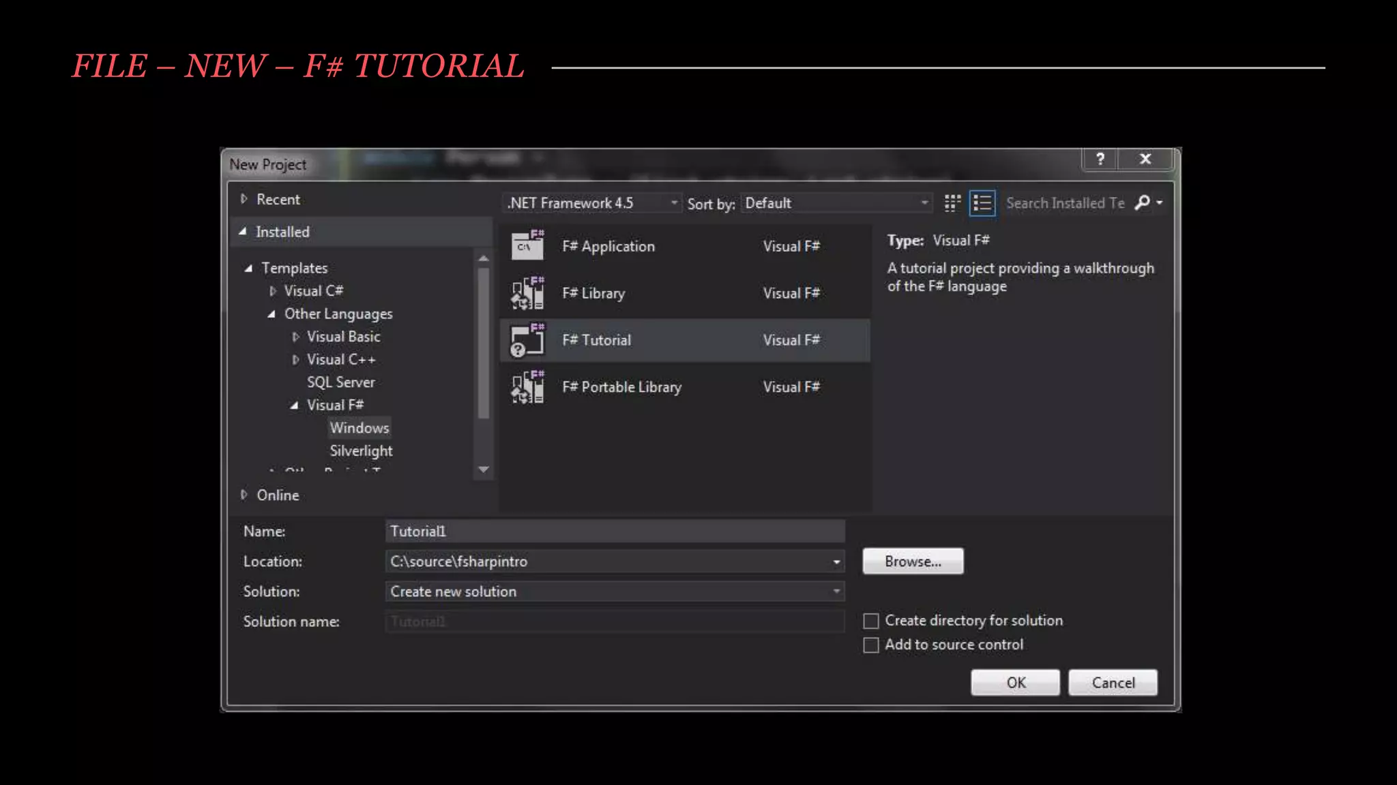Open help with the question mark button
1397x785 pixels.
(1100, 159)
